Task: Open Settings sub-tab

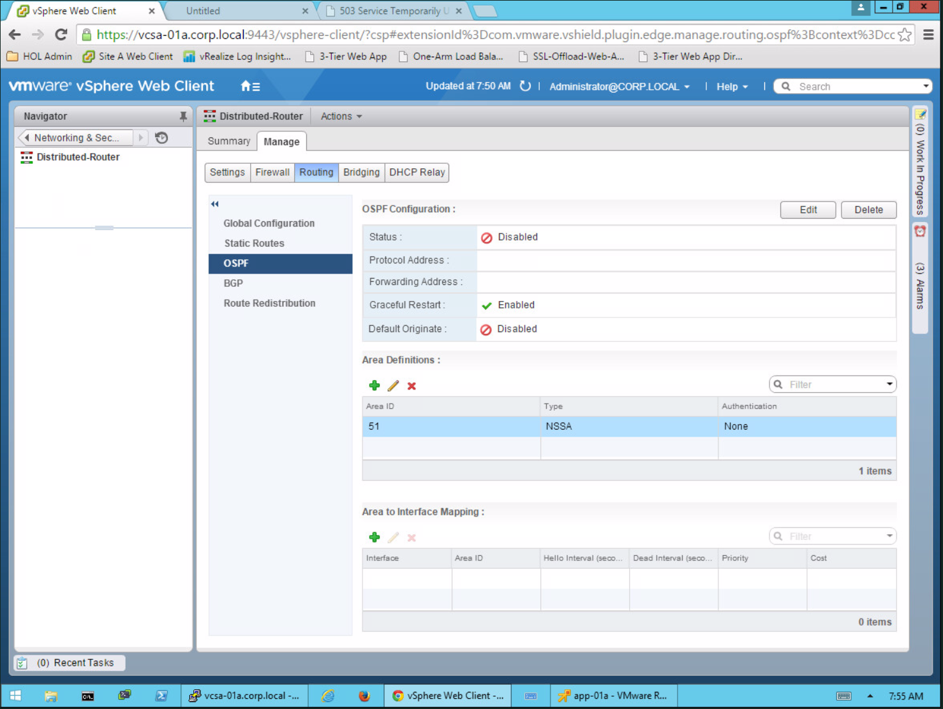Action: point(227,172)
